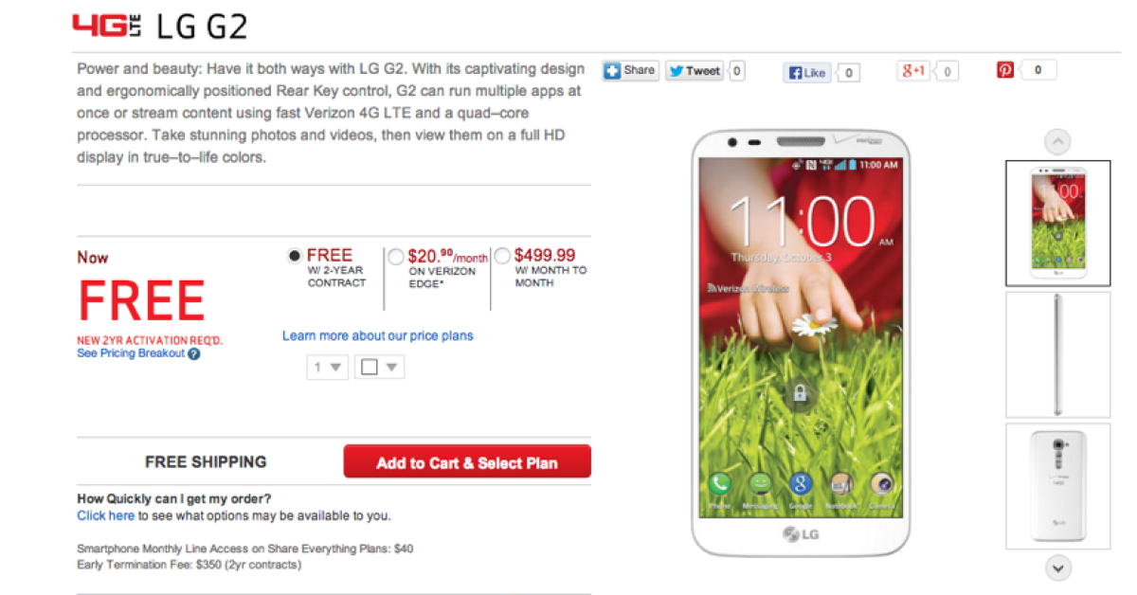
Task: Select the phone front view thumbnail
Action: 1057,223
